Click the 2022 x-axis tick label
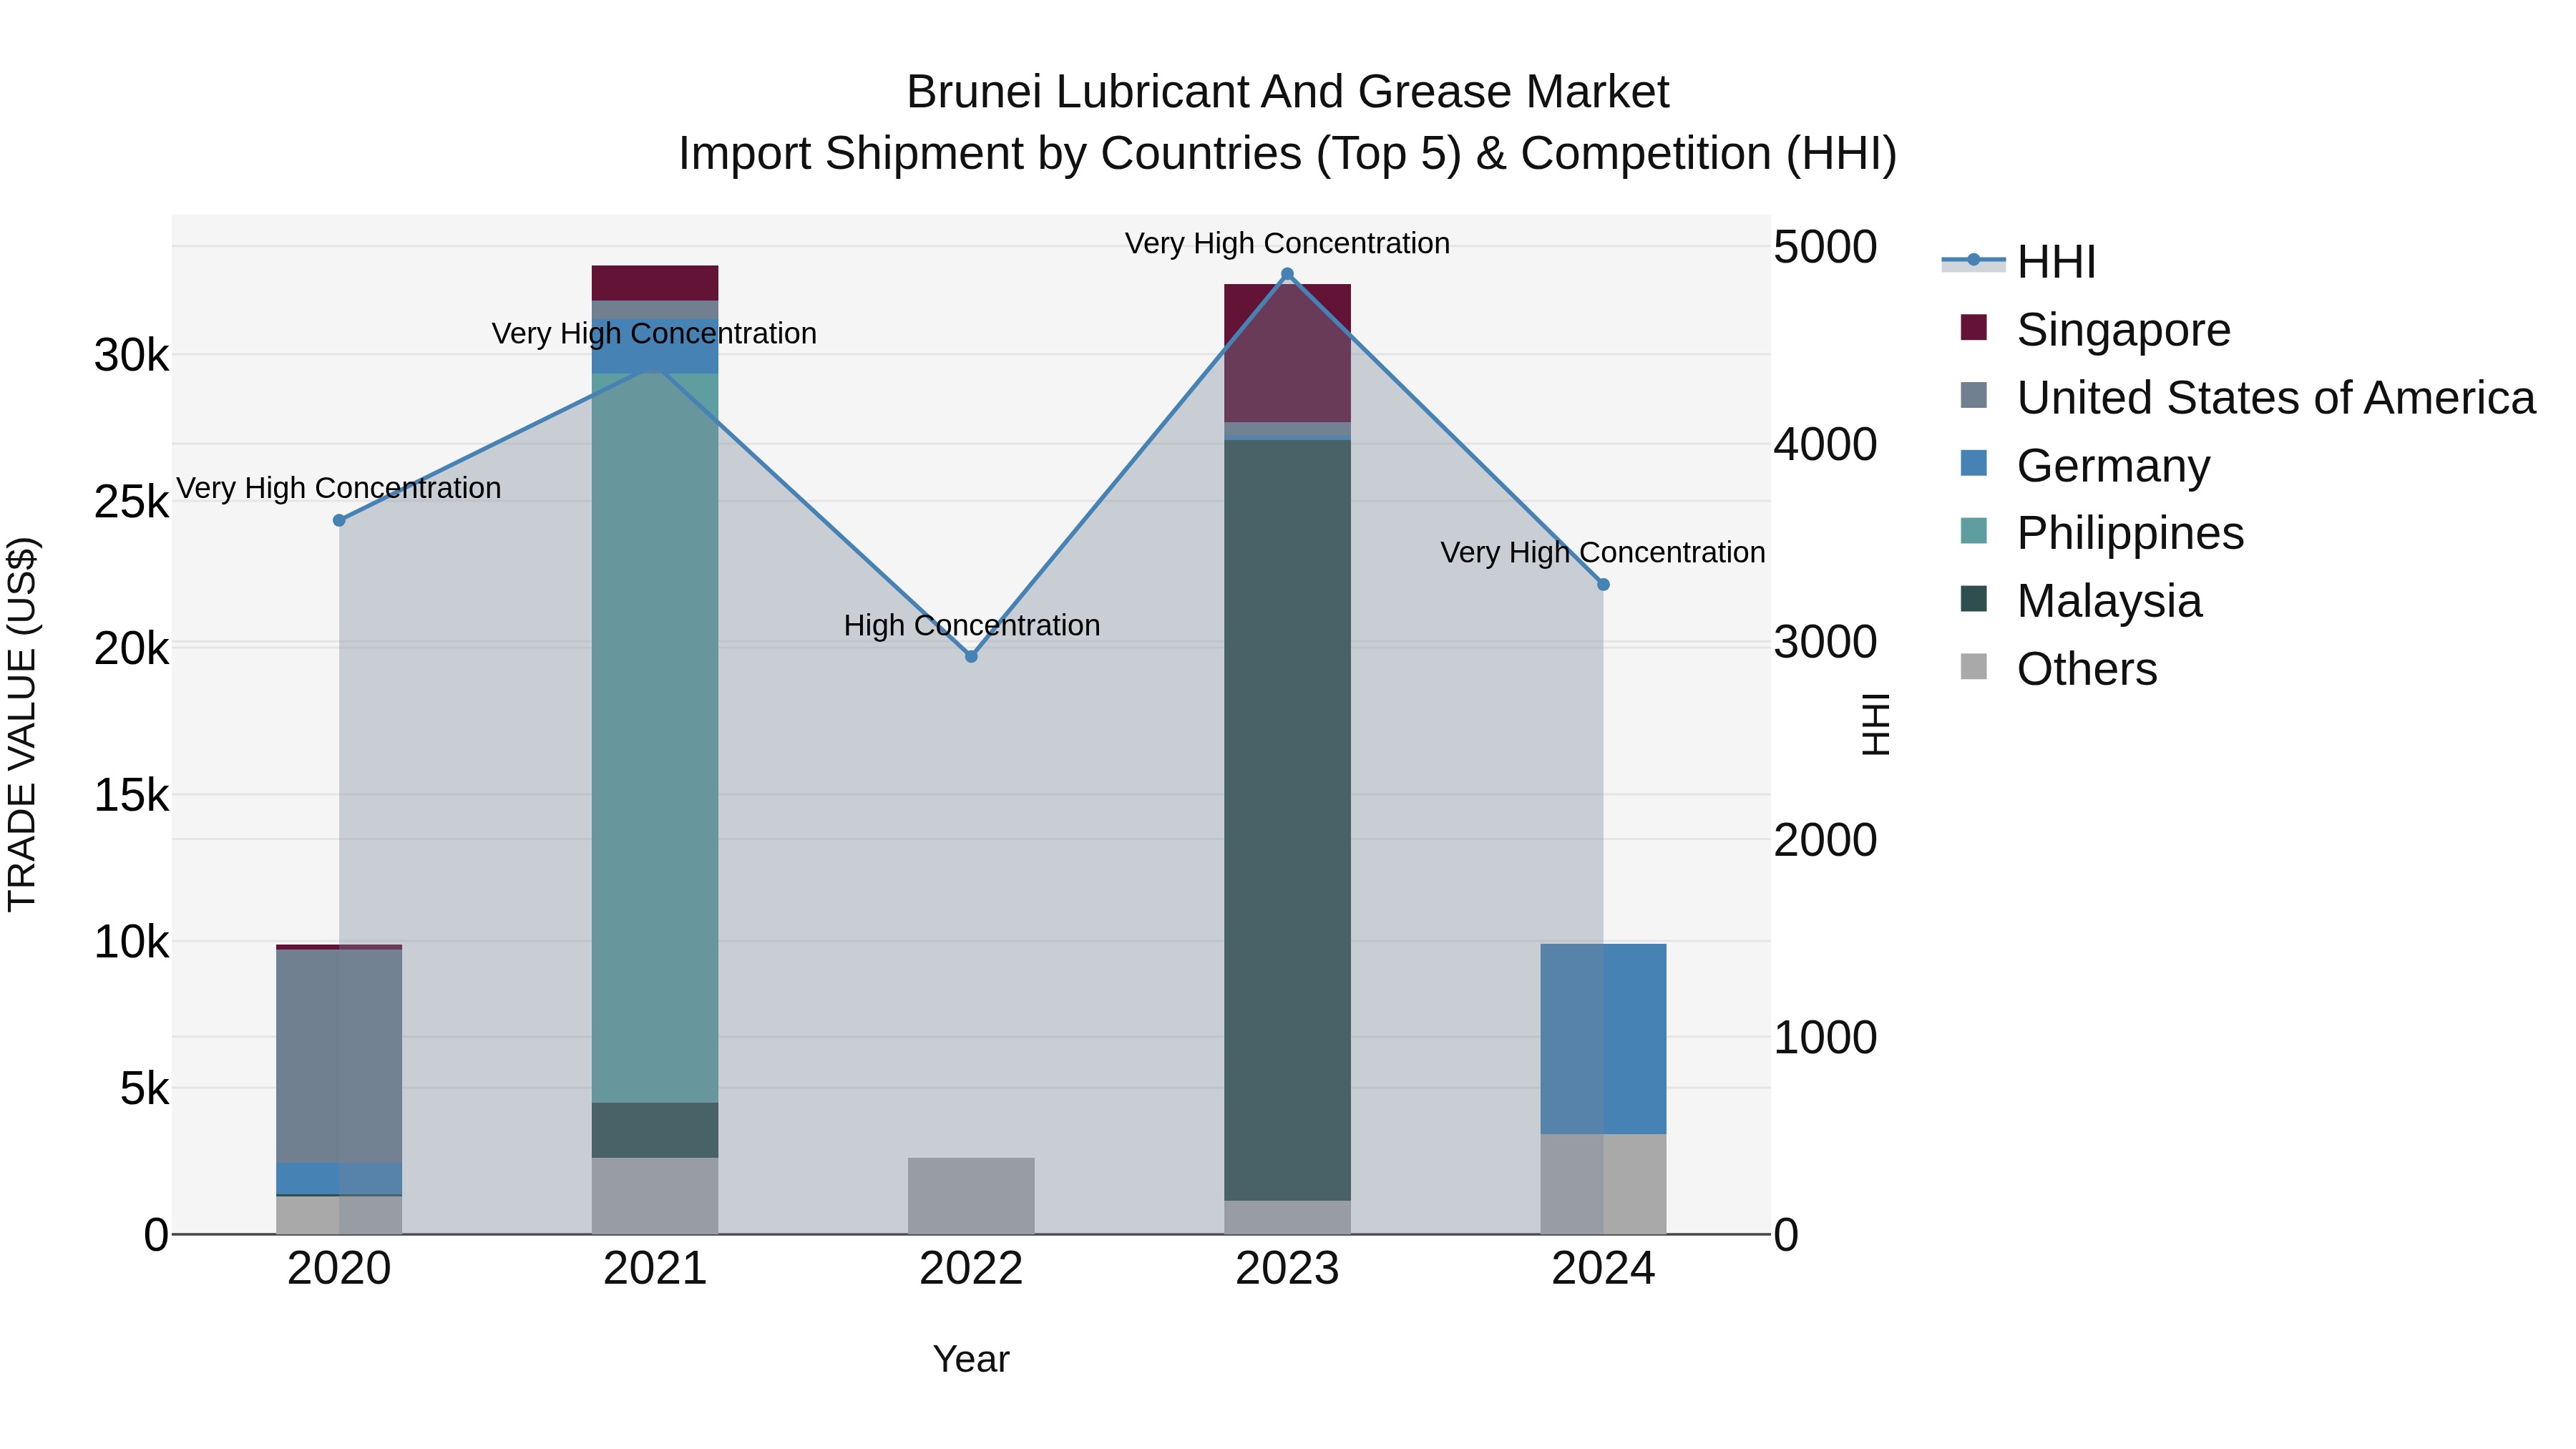 [971, 1269]
